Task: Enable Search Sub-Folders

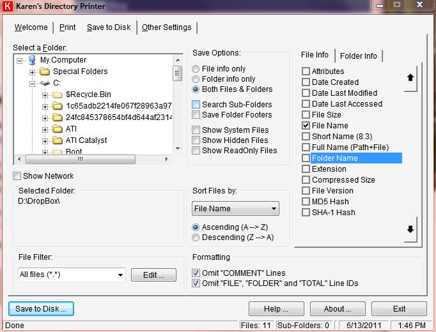Action: coord(196,105)
